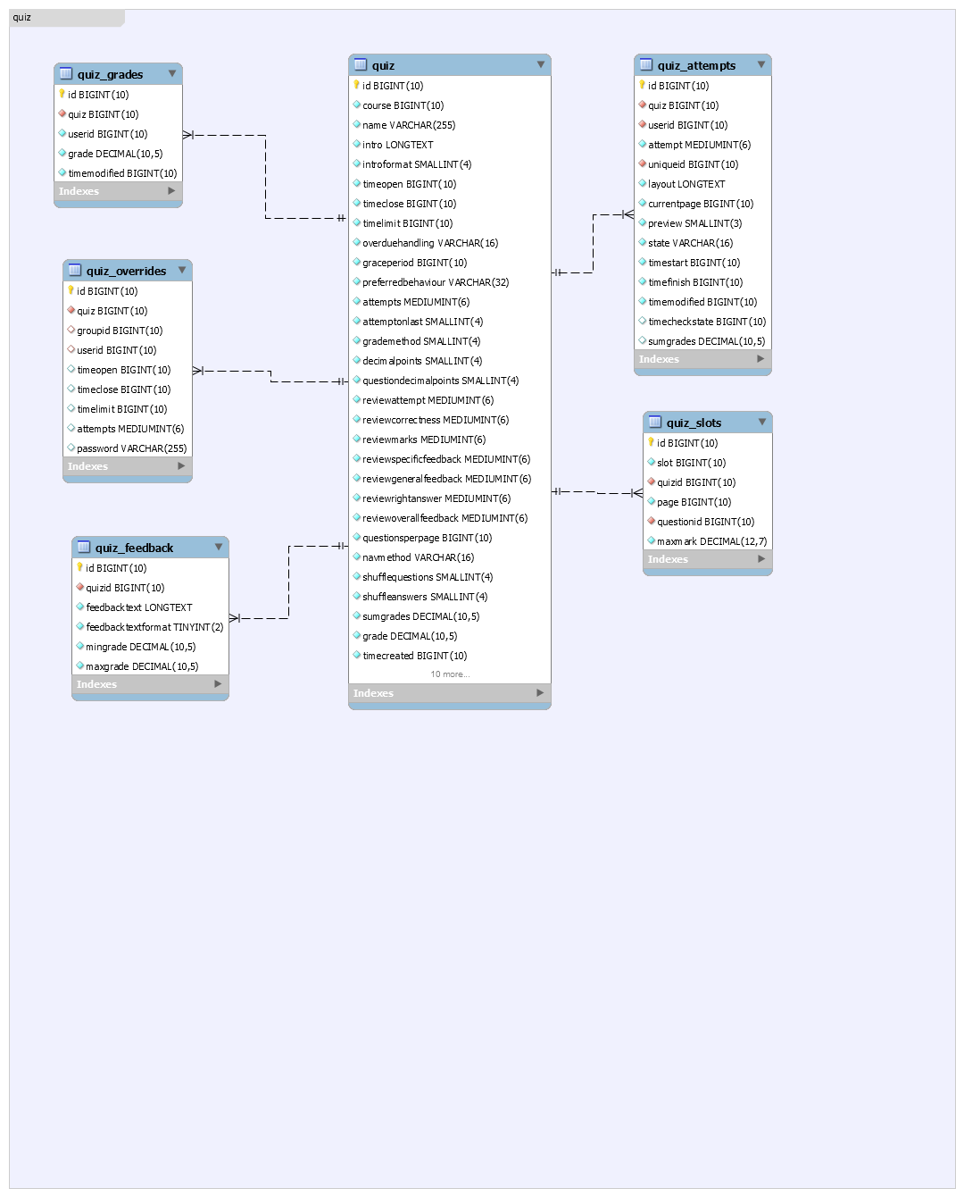This screenshot has width=964, height=1197.
Task: Click diamond icon beside quiz_attempts timecheckstate
Action: [x=643, y=321]
